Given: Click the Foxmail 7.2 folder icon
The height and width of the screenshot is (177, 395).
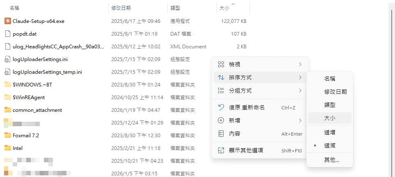Looking at the screenshot, I should [x=8, y=135].
